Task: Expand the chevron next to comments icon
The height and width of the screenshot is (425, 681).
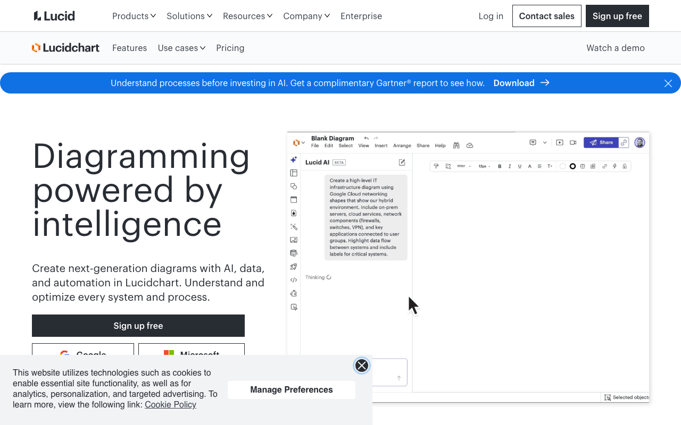Action: coord(545,142)
